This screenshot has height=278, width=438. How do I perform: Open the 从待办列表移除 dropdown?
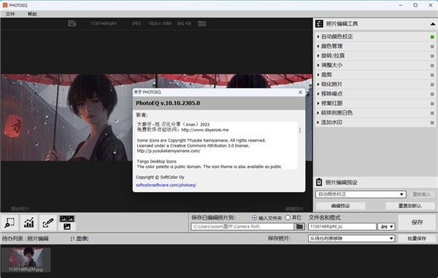click(x=351, y=239)
